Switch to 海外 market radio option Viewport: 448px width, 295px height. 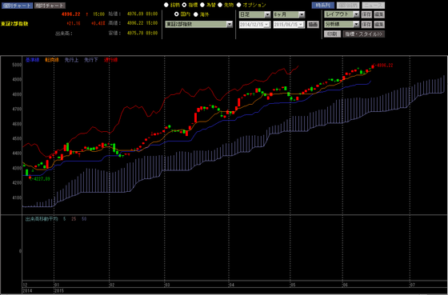(x=196, y=14)
